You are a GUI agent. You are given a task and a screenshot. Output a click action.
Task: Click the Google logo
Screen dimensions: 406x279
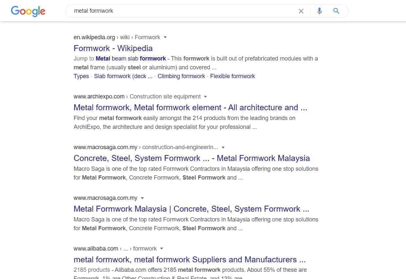click(28, 11)
